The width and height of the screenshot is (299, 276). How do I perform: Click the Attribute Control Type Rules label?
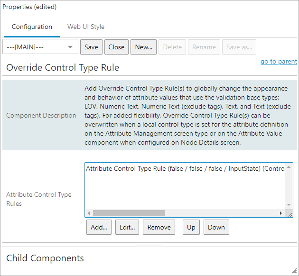(x=39, y=199)
